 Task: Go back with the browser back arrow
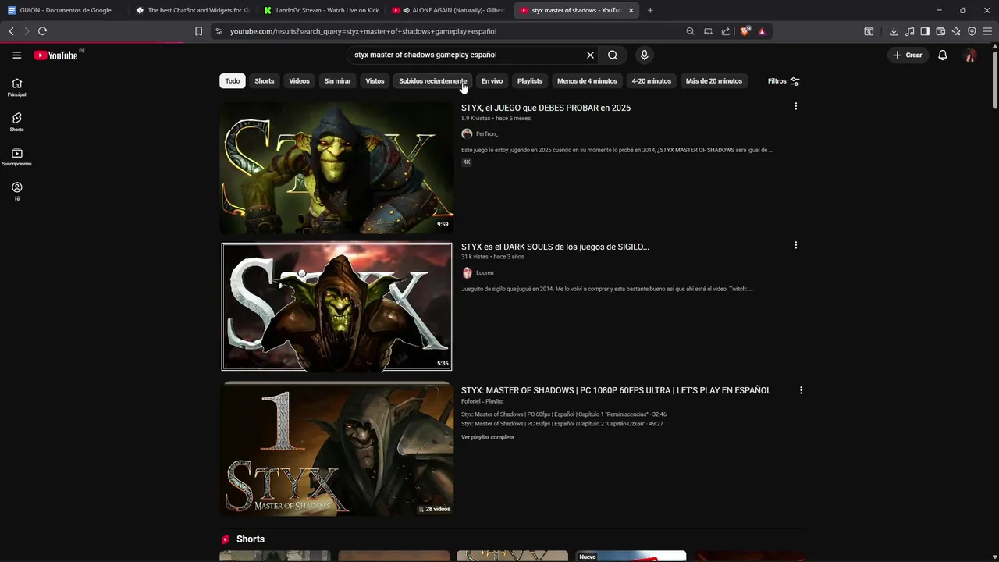(11, 31)
